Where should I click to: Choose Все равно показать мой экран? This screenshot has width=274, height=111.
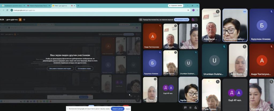coord(60,68)
